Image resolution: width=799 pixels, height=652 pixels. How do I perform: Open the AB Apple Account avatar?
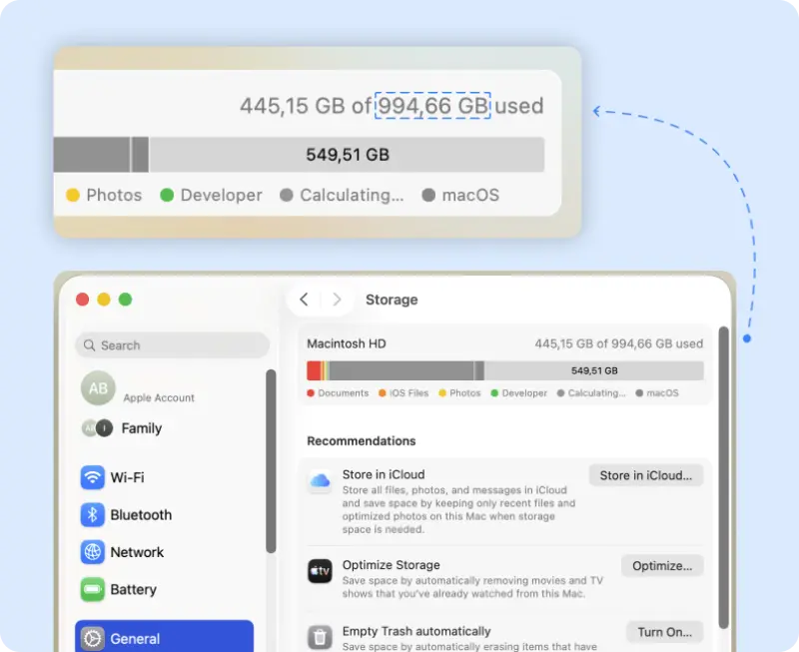98,388
